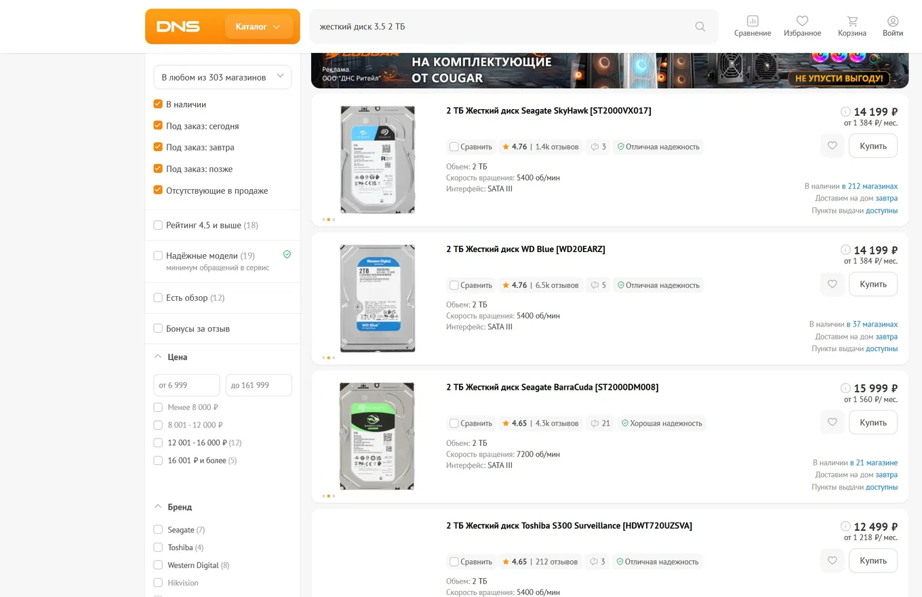922x597 pixels.
Task: Click the info icon next to 15 999 ₽ price
Action: coord(845,388)
